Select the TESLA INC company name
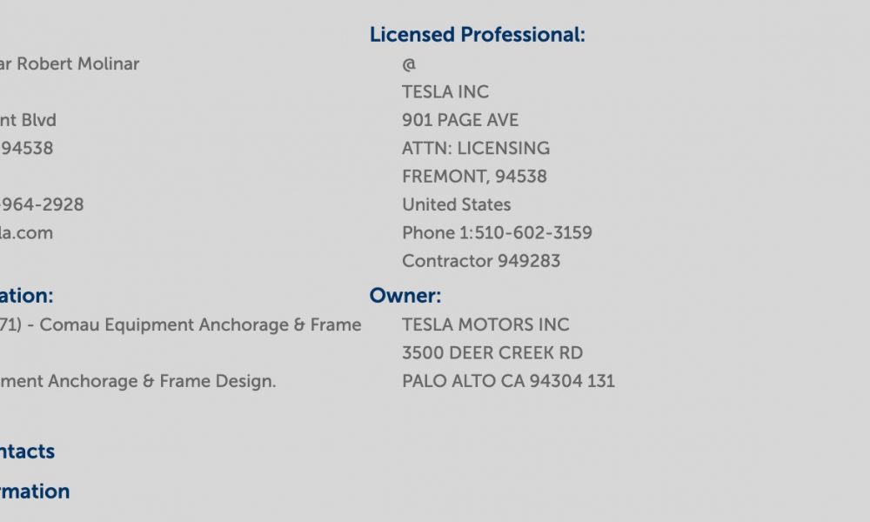This screenshot has height=522, width=870. click(445, 92)
